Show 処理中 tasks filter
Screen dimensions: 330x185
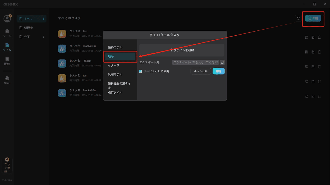click(32, 28)
